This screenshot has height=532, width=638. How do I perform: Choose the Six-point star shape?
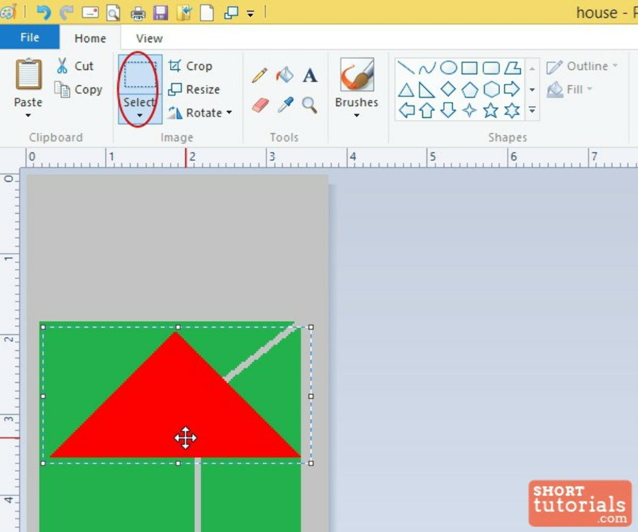(x=512, y=110)
